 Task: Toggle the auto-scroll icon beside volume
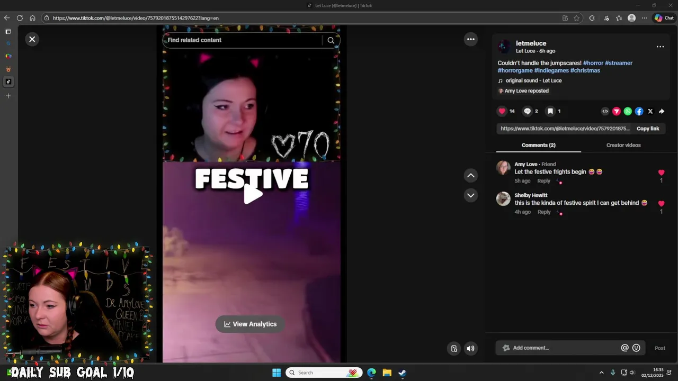tap(454, 348)
